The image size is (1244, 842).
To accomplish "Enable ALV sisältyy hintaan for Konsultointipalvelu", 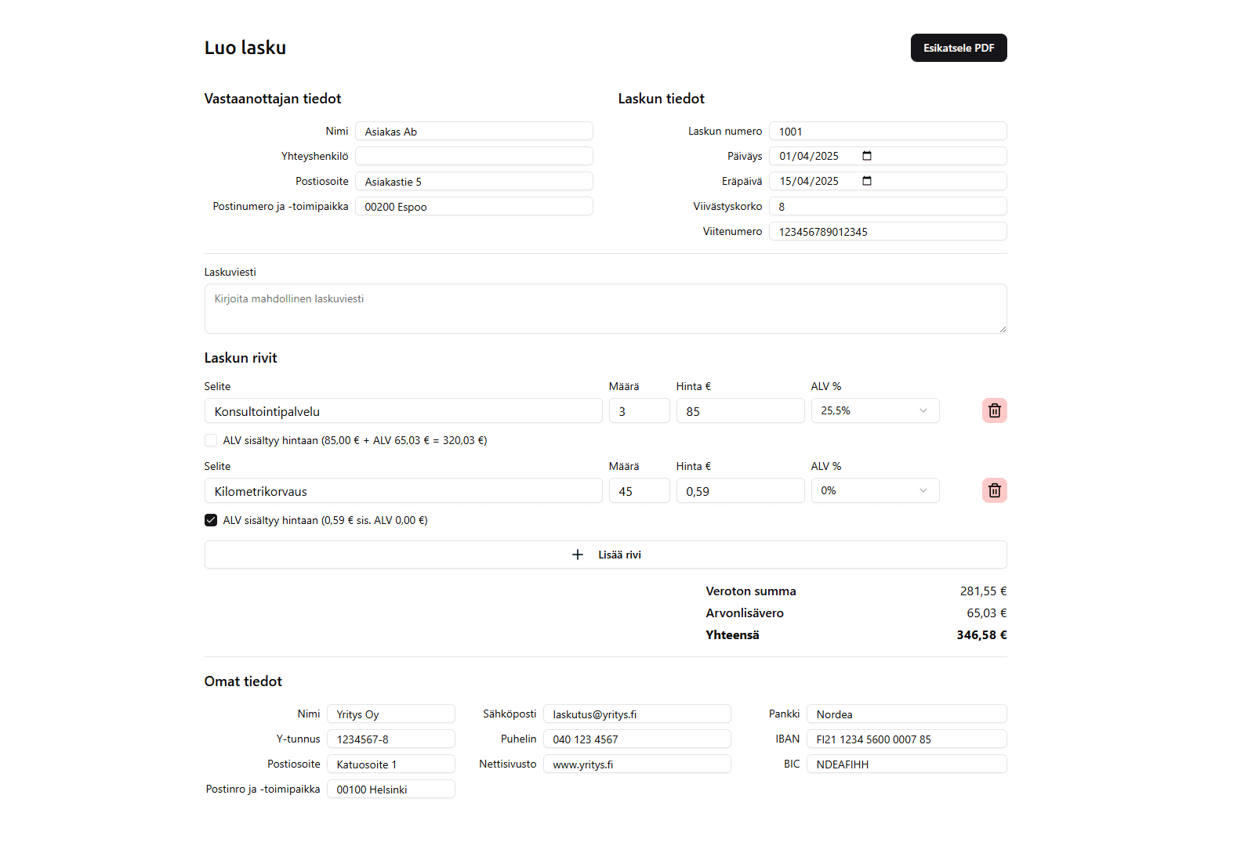I will (x=211, y=440).
